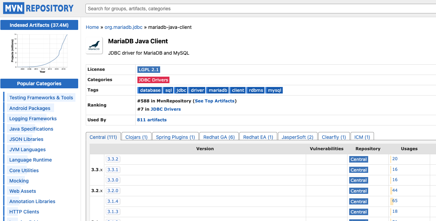The image size is (436, 221).
Task: Open Web Assets category
Action: click(x=23, y=191)
